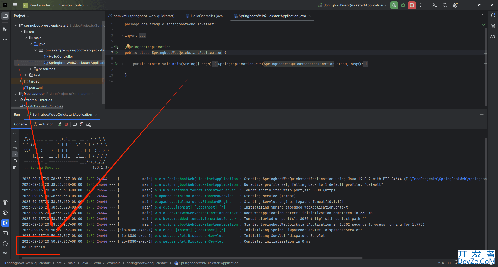Open Project view selector dropdown
Image resolution: width=498 pixels, height=267 pixels.
pyautogui.click(x=22, y=16)
